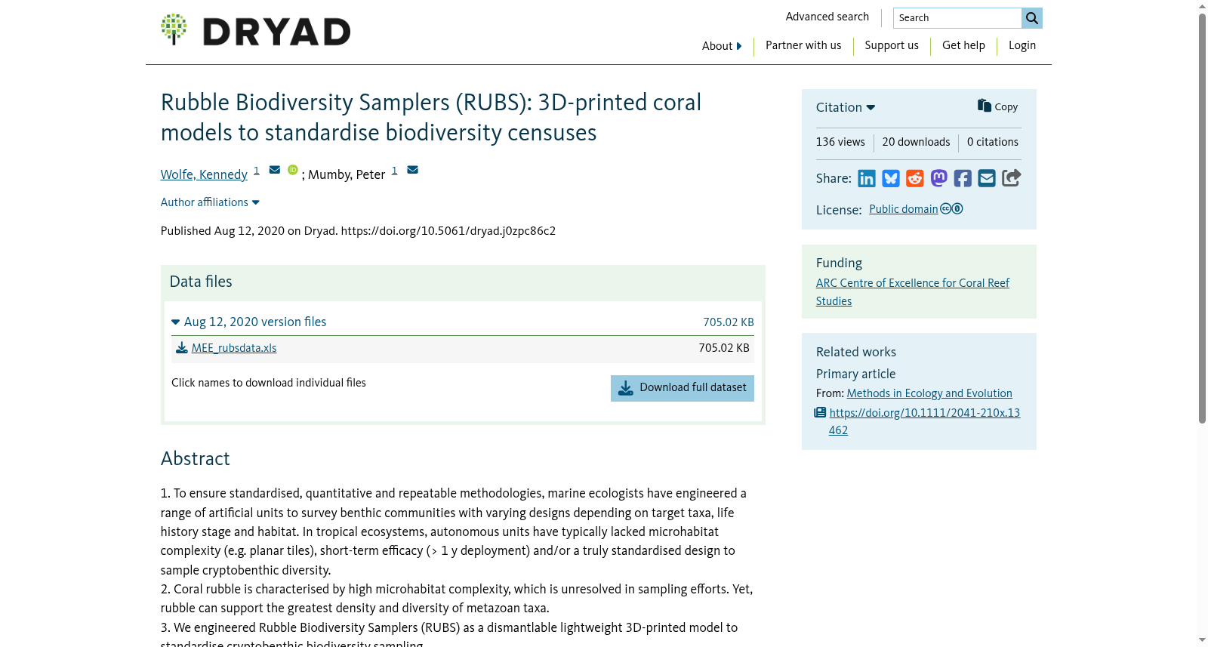Share dataset on LinkedIn

867,178
